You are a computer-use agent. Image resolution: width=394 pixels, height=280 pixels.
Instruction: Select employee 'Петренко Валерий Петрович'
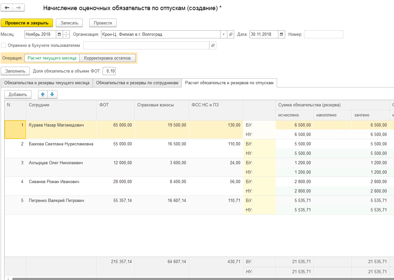click(x=57, y=200)
